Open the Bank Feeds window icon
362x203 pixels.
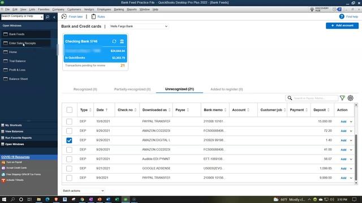[x=6, y=34]
